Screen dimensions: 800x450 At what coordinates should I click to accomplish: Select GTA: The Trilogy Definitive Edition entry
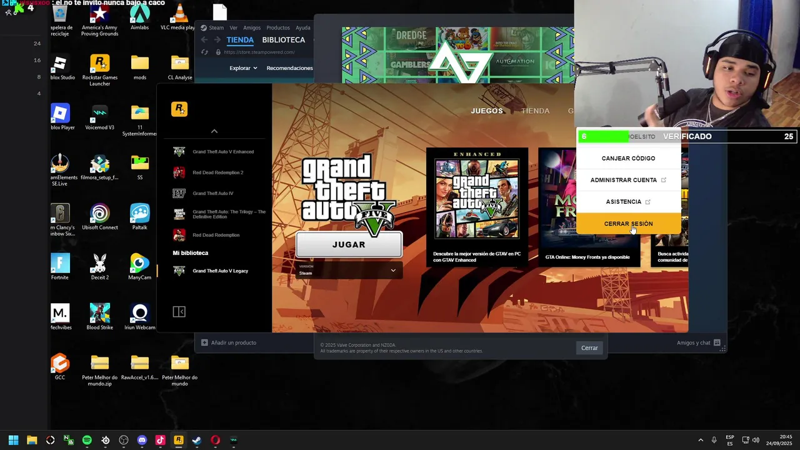(x=219, y=214)
